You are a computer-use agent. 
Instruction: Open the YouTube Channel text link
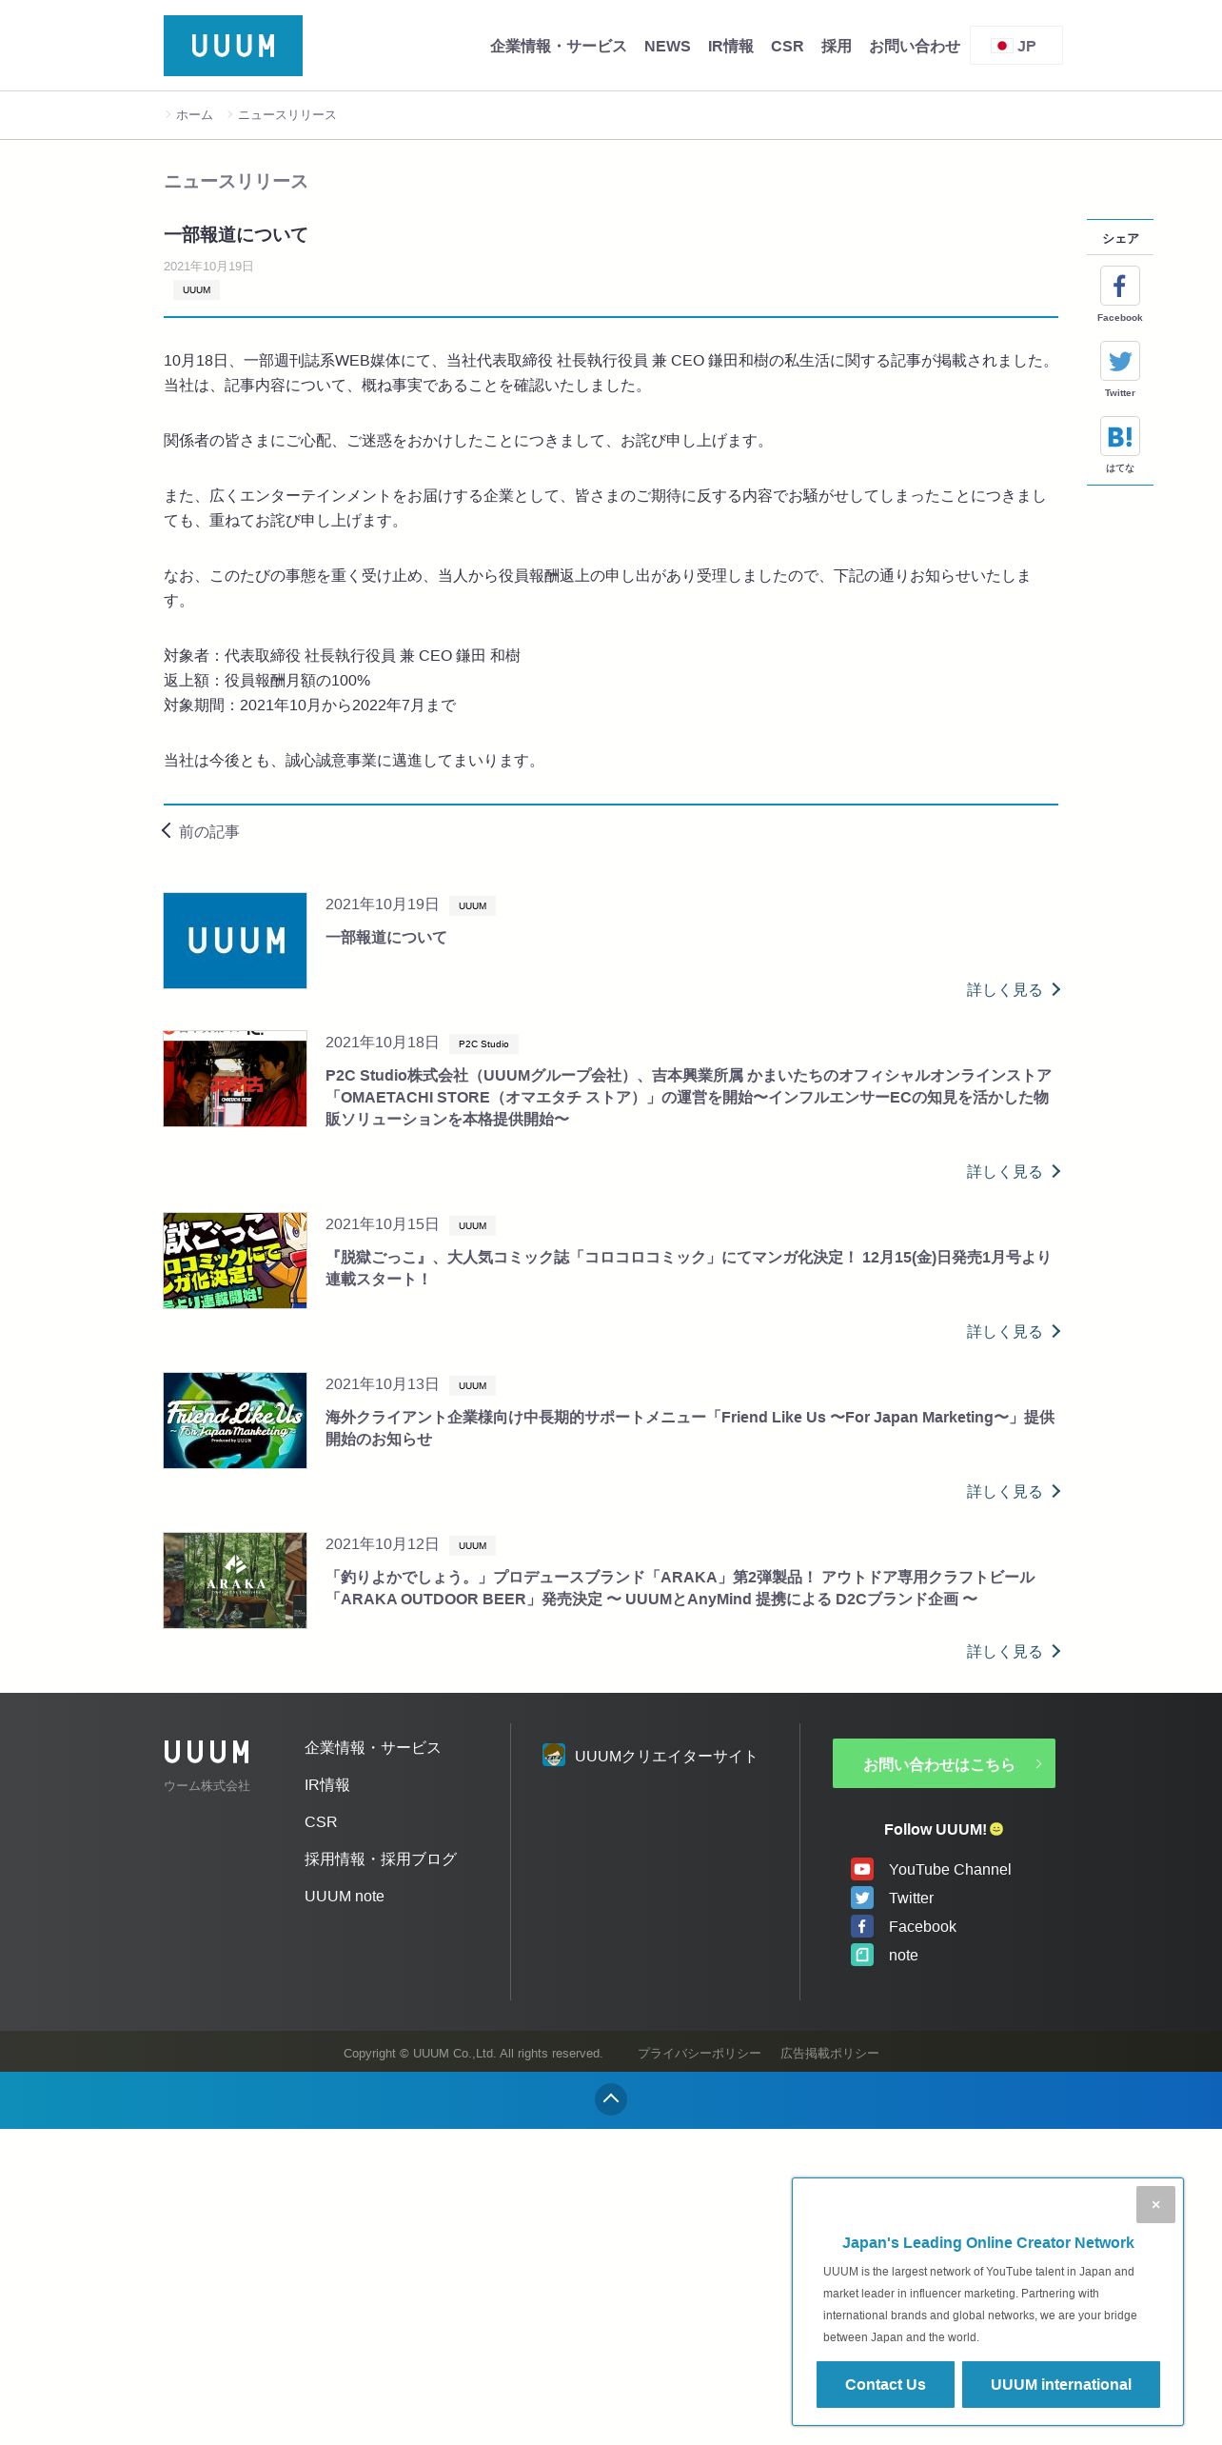pyautogui.click(x=950, y=1870)
